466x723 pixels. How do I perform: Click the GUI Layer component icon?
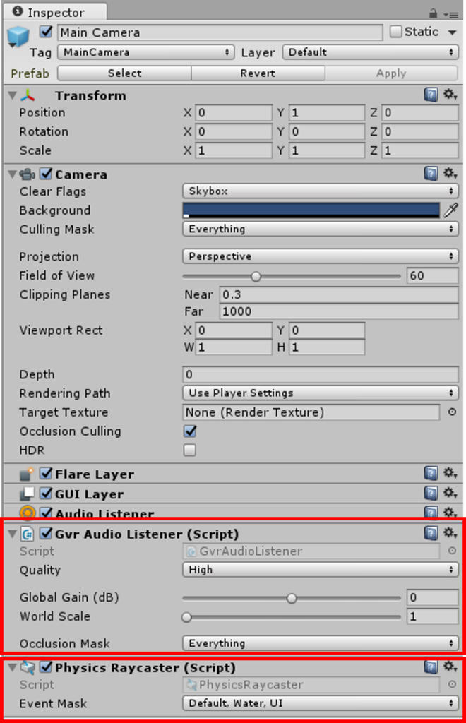(27, 494)
